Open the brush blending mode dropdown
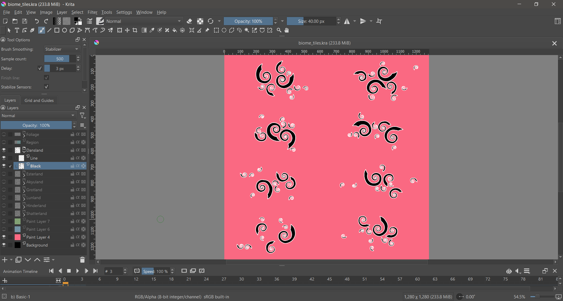Image resolution: width=563 pixels, height=301 pixels. 144,21
